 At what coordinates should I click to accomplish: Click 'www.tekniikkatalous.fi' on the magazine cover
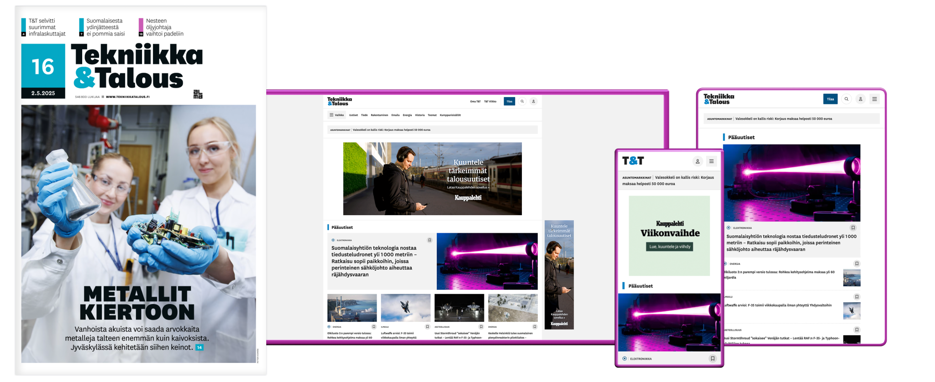128,97
